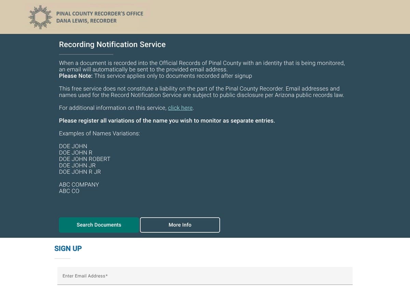Click the Search Documents button

[x=99, y=225]
